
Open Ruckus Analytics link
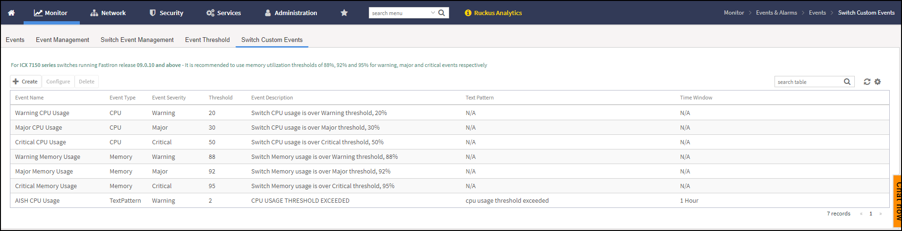tap(494, 13)
